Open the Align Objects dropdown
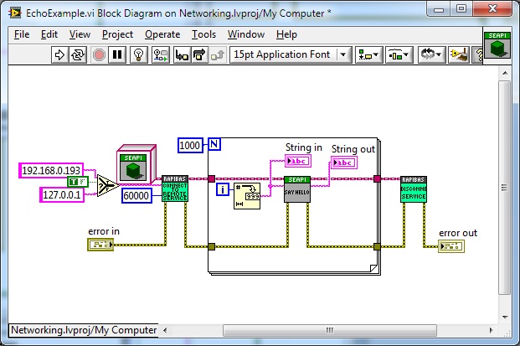The height and width of the screenshot is (346, 520). point(369,54)
